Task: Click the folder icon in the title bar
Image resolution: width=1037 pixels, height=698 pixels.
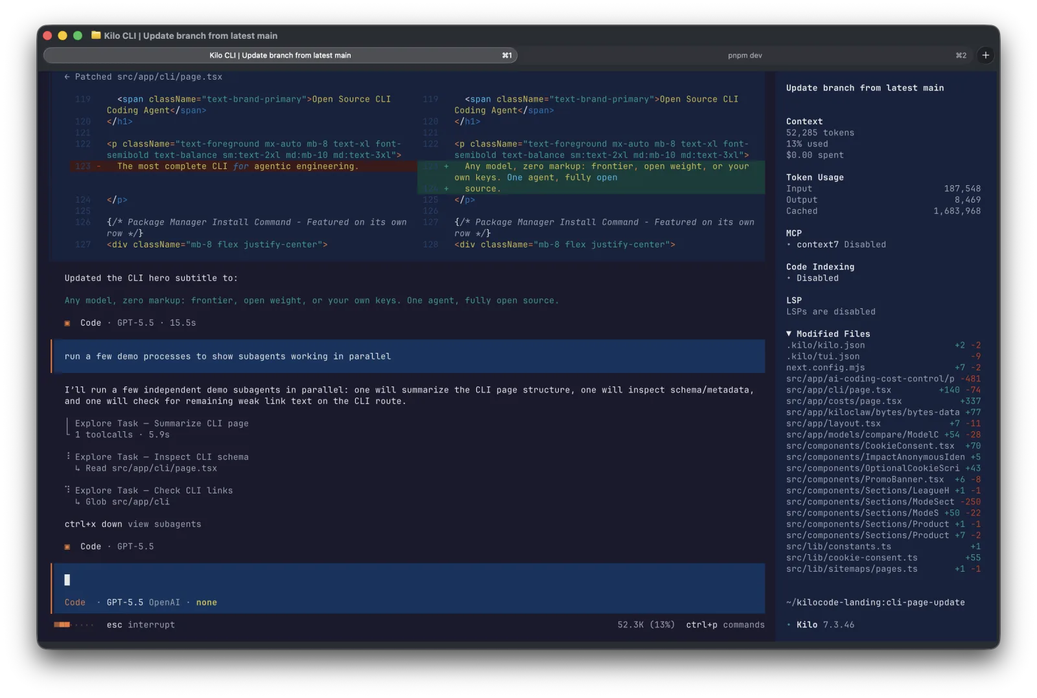Action: pyautogui.click(x=96, y=36)
